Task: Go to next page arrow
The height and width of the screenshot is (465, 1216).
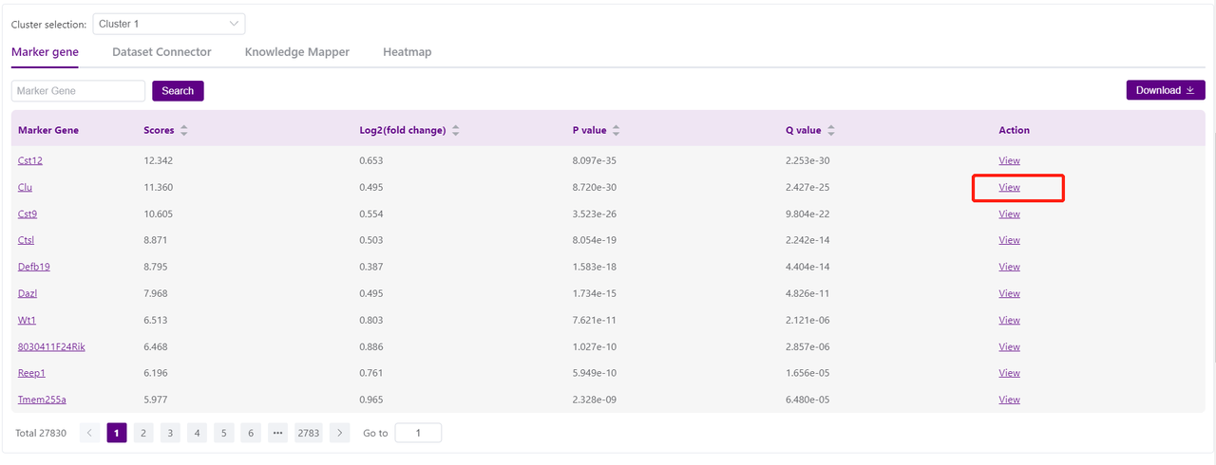Action: point(340,433)
